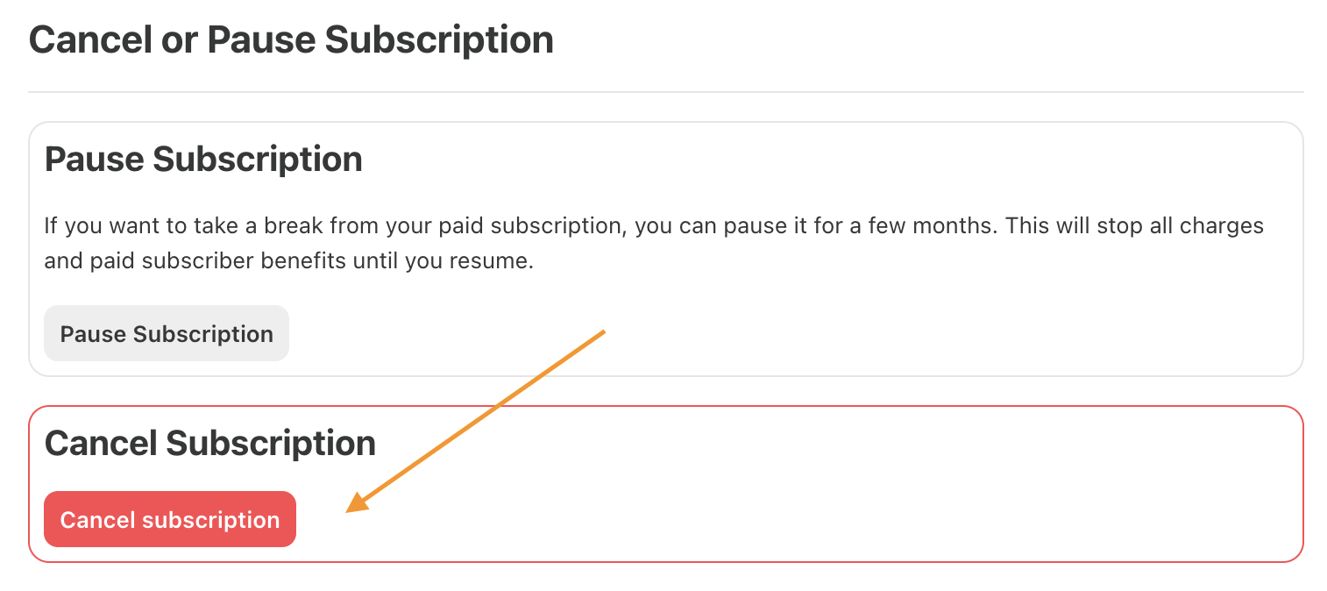Screen dimensions: 1327x591
Task: Click the Cancel Subscription section heading
Action: tap(210, 443)
